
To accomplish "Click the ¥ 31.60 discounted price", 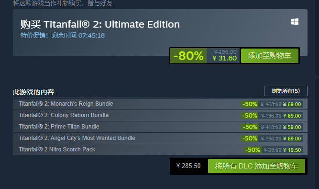I will (x=224, y=58).
